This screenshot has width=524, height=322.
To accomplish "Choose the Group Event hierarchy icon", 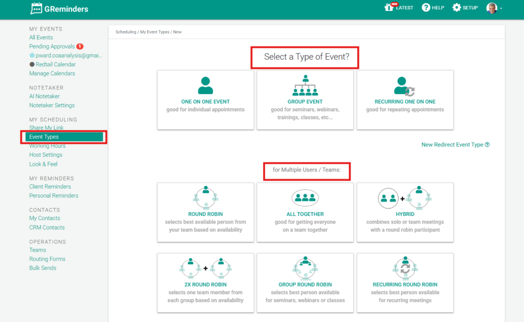I will [x=305, y=85].
